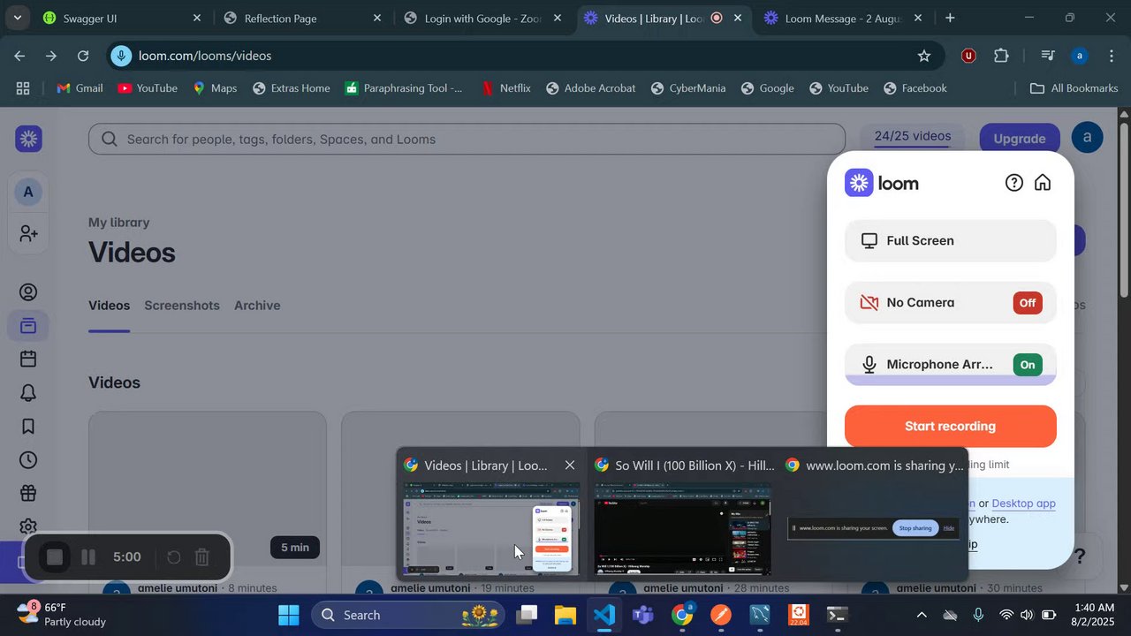The height and width of the screenshot is (636, 1131).
Task: Switch to the Screenshots tab
Action: pos(182,306)
